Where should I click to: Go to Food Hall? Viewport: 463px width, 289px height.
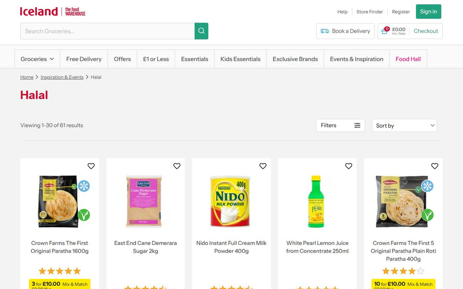pyautogui.click(x=408, y=59)
